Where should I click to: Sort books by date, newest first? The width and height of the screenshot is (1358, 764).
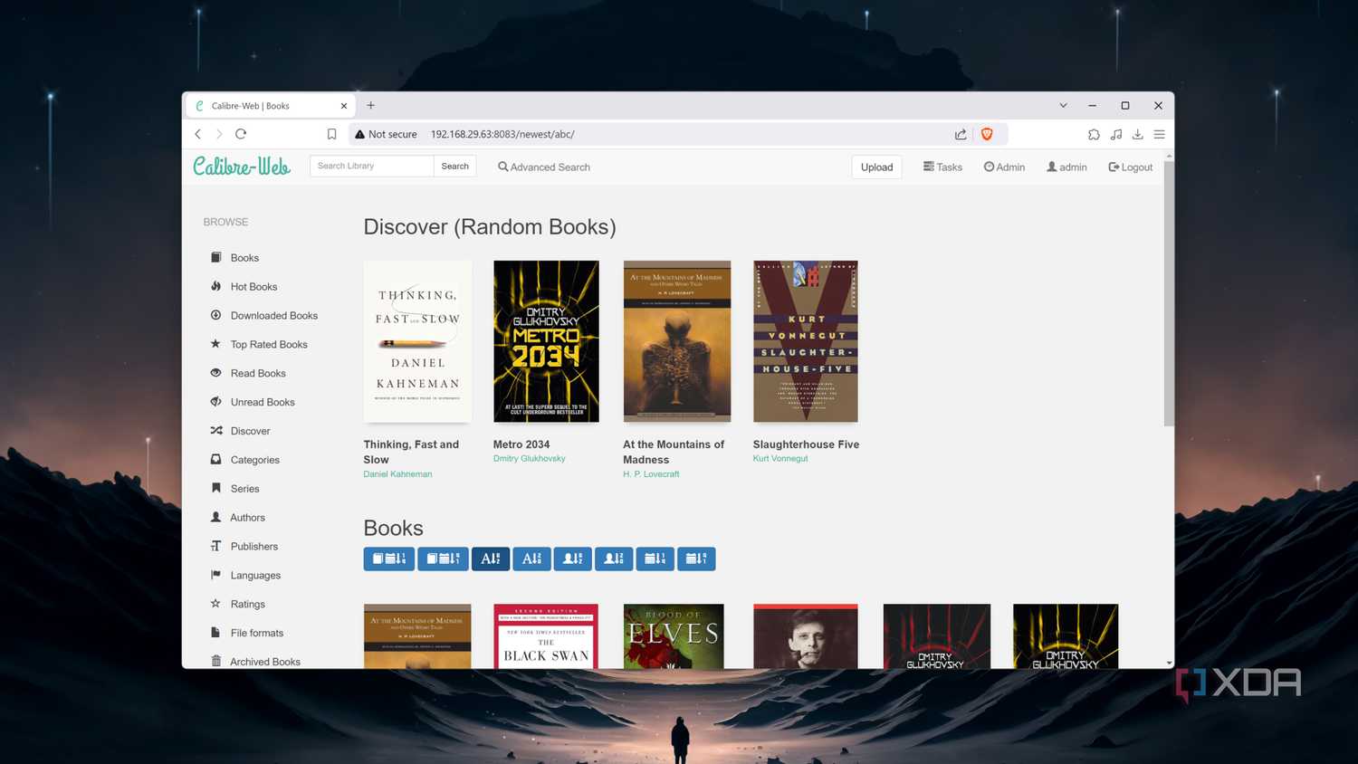389,559
